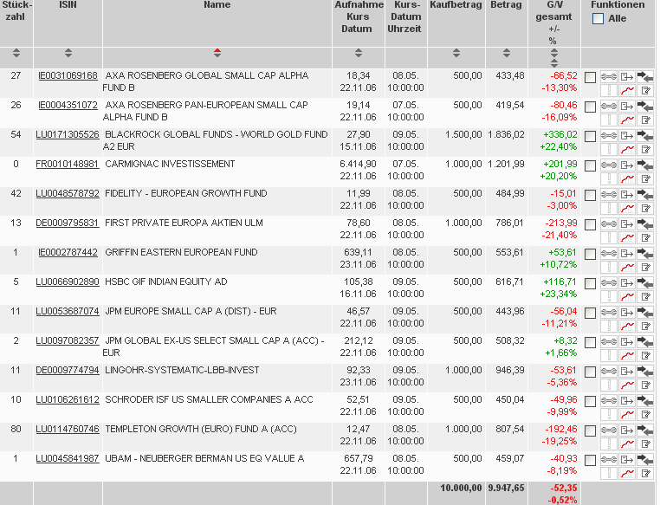Sort by G/V gesamt percent arrows
This screenshot has width=660, height=505.
click(554, 63)
